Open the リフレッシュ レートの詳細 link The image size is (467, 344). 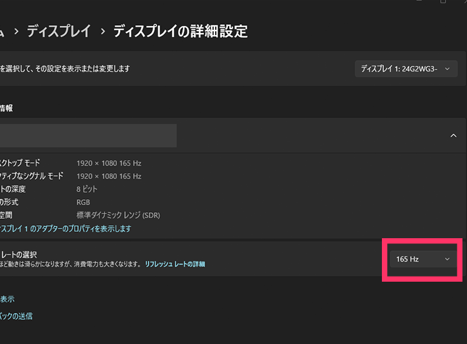(175, 264)
